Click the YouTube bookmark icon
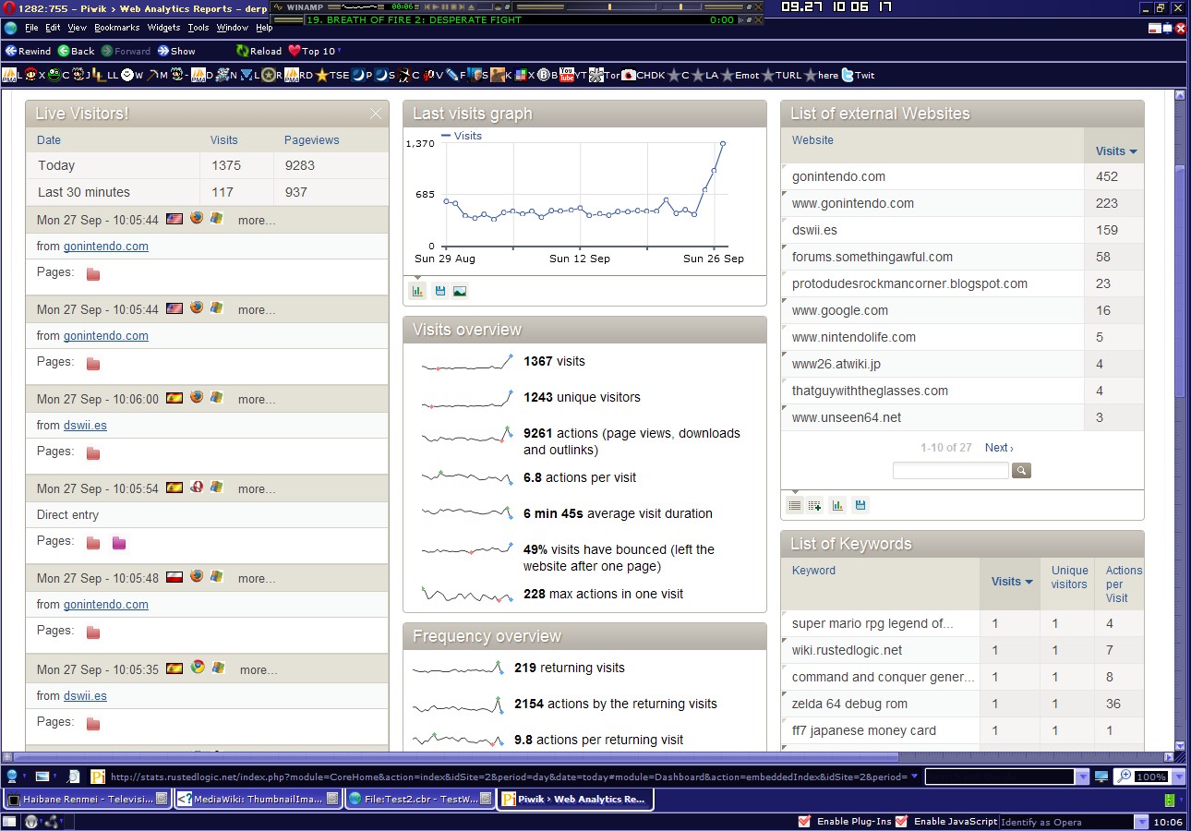 (x=567, y=75)
